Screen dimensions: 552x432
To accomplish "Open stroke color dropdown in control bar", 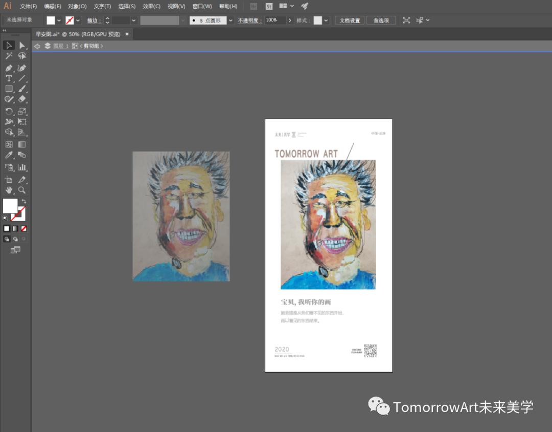I will coord(78,20).
